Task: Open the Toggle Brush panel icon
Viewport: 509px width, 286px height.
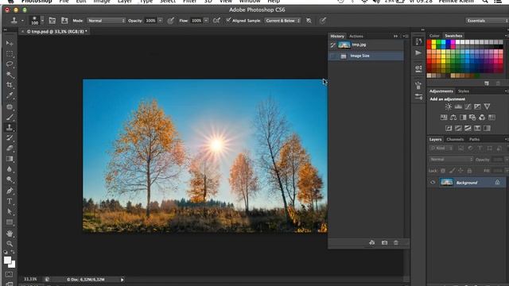Action: click(x=52, y=21)
